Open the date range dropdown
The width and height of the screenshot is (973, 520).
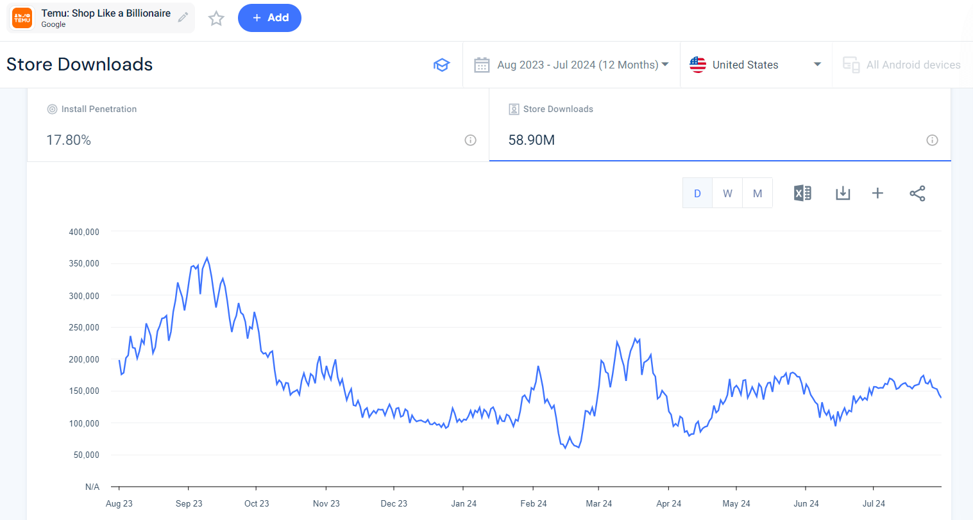(x=571, y=65)
